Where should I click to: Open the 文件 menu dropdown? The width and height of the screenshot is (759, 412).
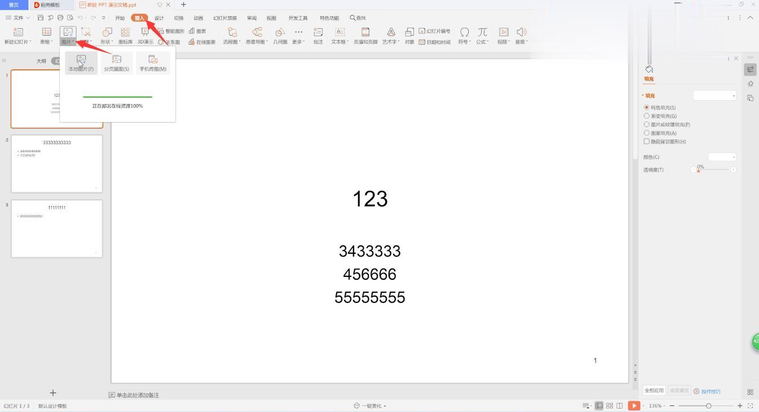pos(18,18)
